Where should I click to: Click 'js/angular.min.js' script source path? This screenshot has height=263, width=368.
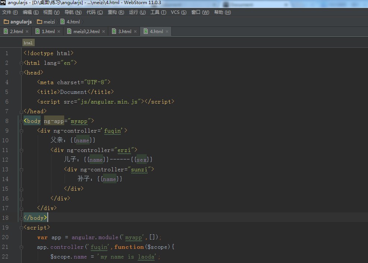click(x=109, y=102)
